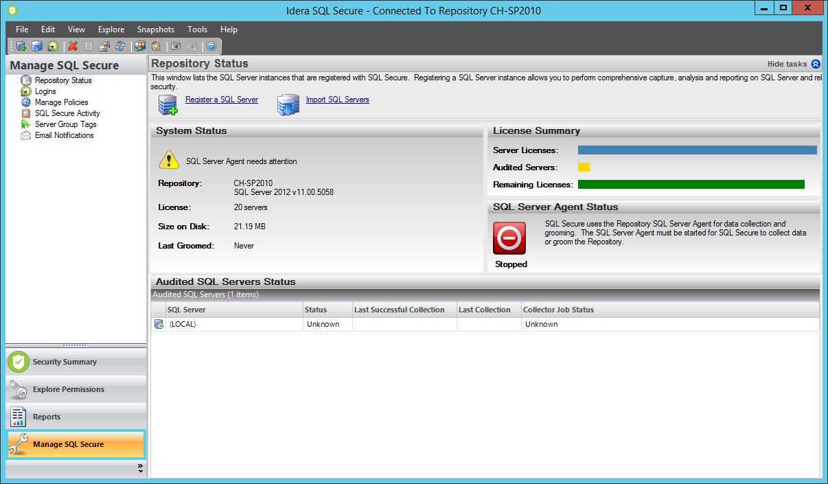Image resolution: width=828 pixels, height=484 pixels.
Task: Click the navigation pane overflow chevron at bottom
Action: click(141, 468)
